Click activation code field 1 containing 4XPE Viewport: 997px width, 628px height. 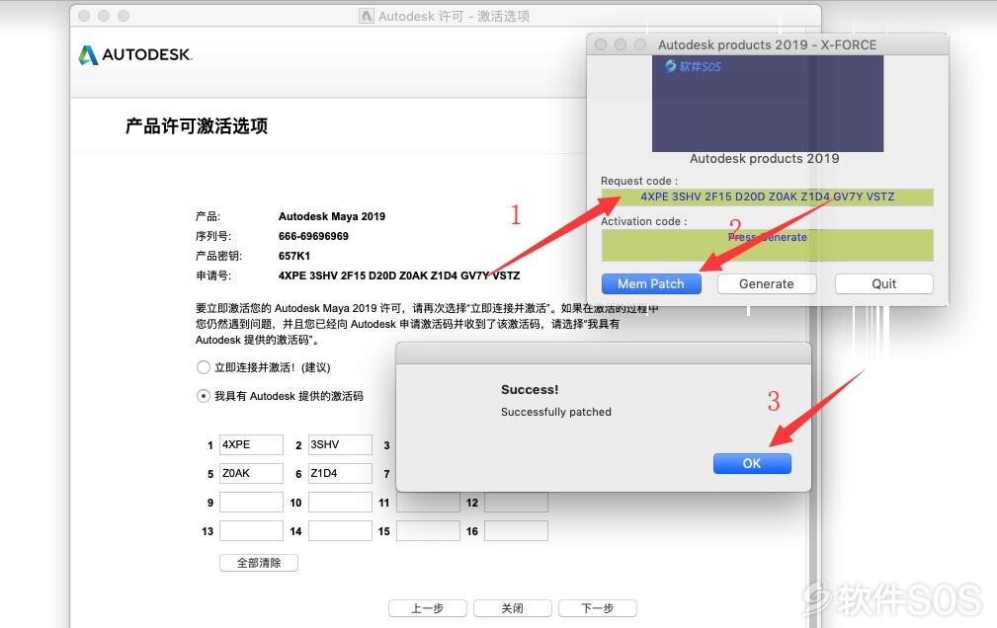click(x=251, y=444)
